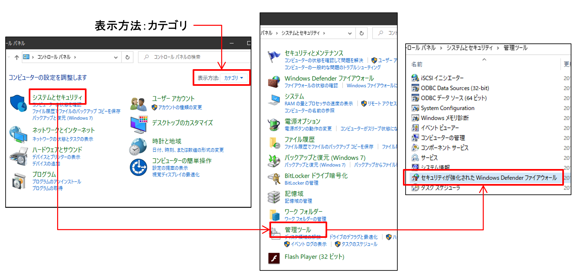Open ハードウェアとサウンド category link

click(57, 150)
